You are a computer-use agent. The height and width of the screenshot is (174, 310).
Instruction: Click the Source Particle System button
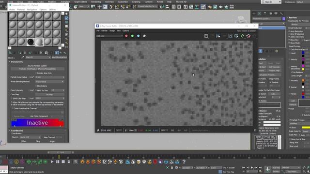click(37, 69)
